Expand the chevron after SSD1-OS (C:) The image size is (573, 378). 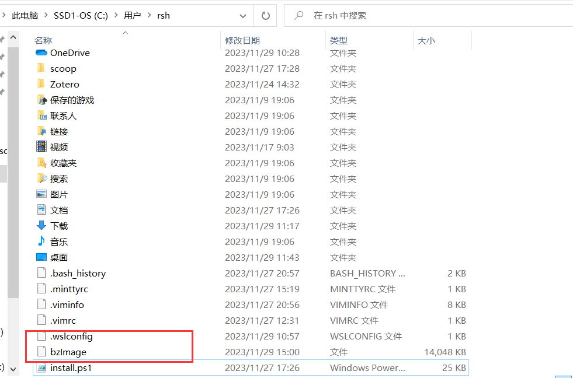(115, 16)
